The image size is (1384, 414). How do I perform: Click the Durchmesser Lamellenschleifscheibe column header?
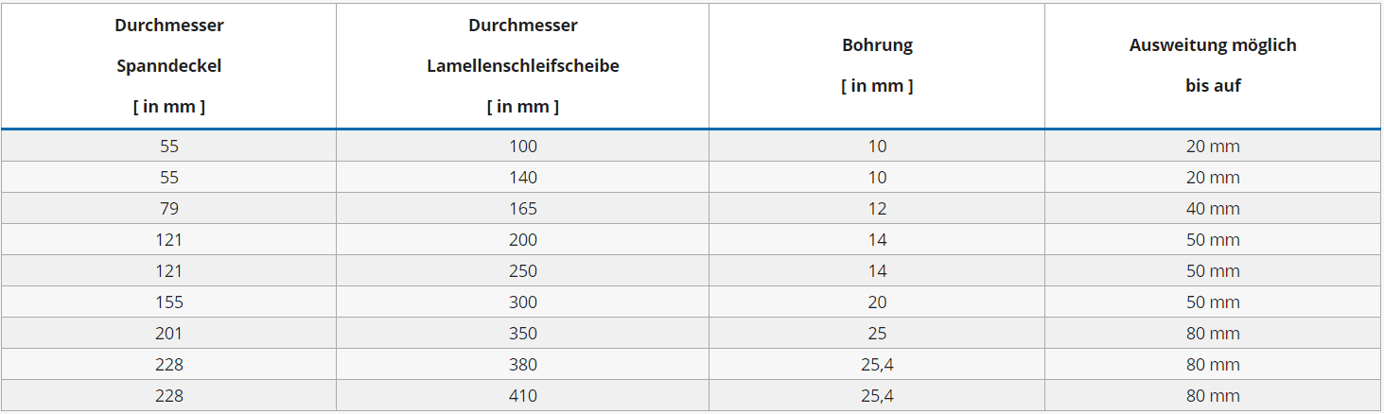point(522,65)
